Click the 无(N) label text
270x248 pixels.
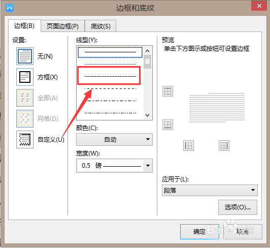coord(45,56)
